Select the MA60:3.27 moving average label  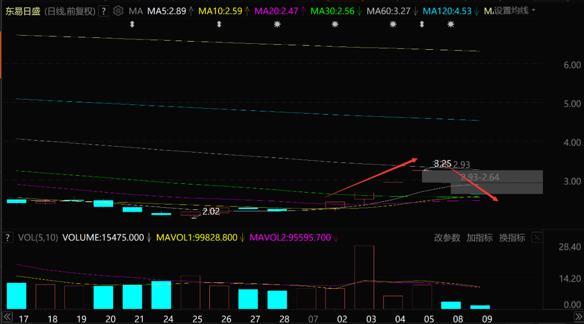(x=388, y=11)
